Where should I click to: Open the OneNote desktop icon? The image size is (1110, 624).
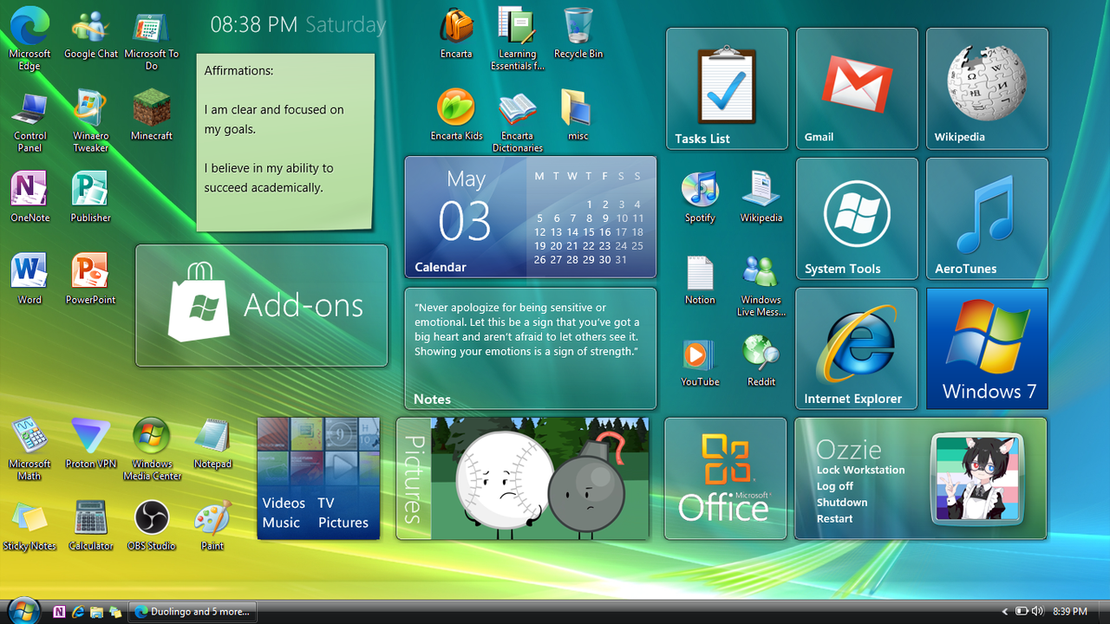29,197
